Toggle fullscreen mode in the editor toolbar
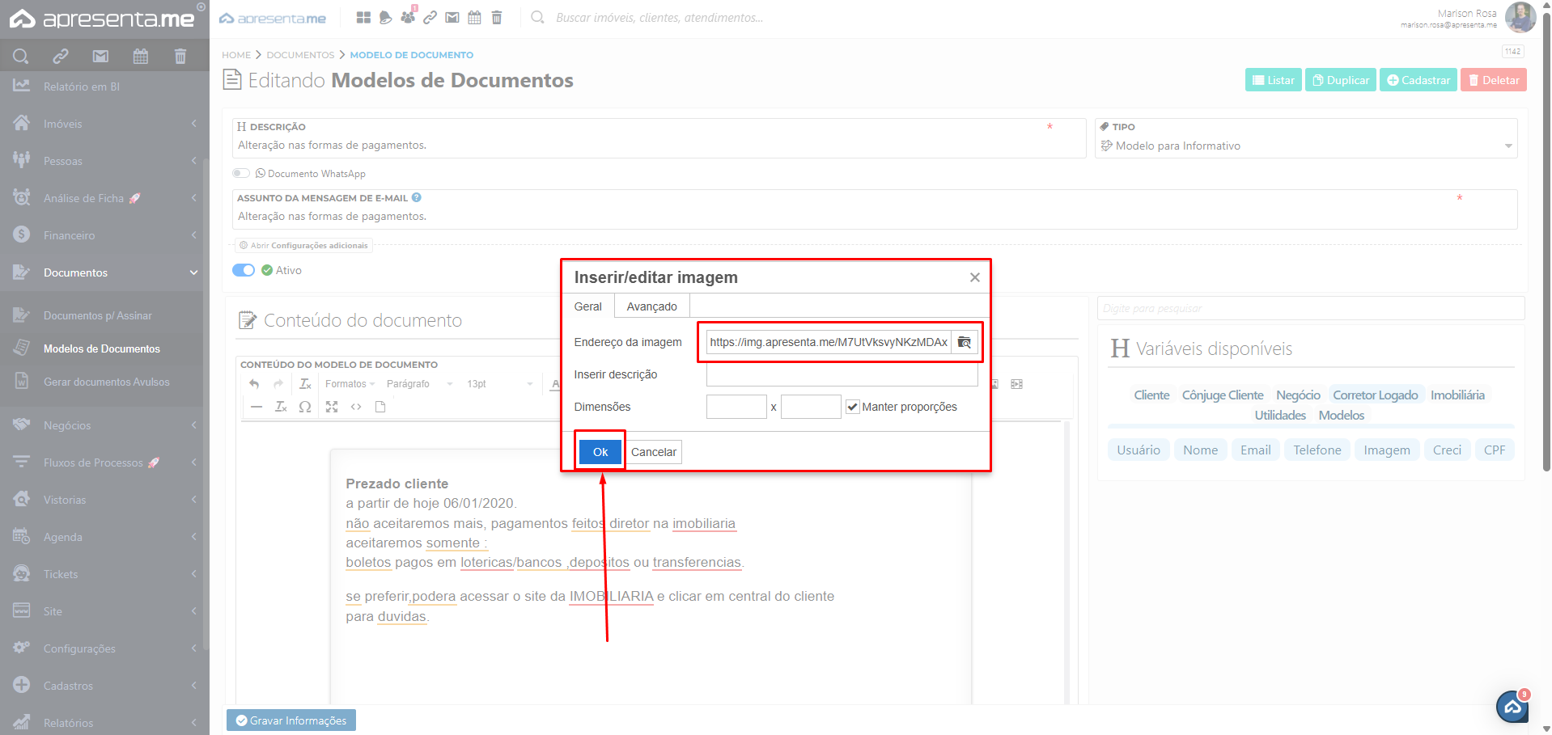Image resolution: width=1552 pixels, height=735 pixels. (332, 407)
